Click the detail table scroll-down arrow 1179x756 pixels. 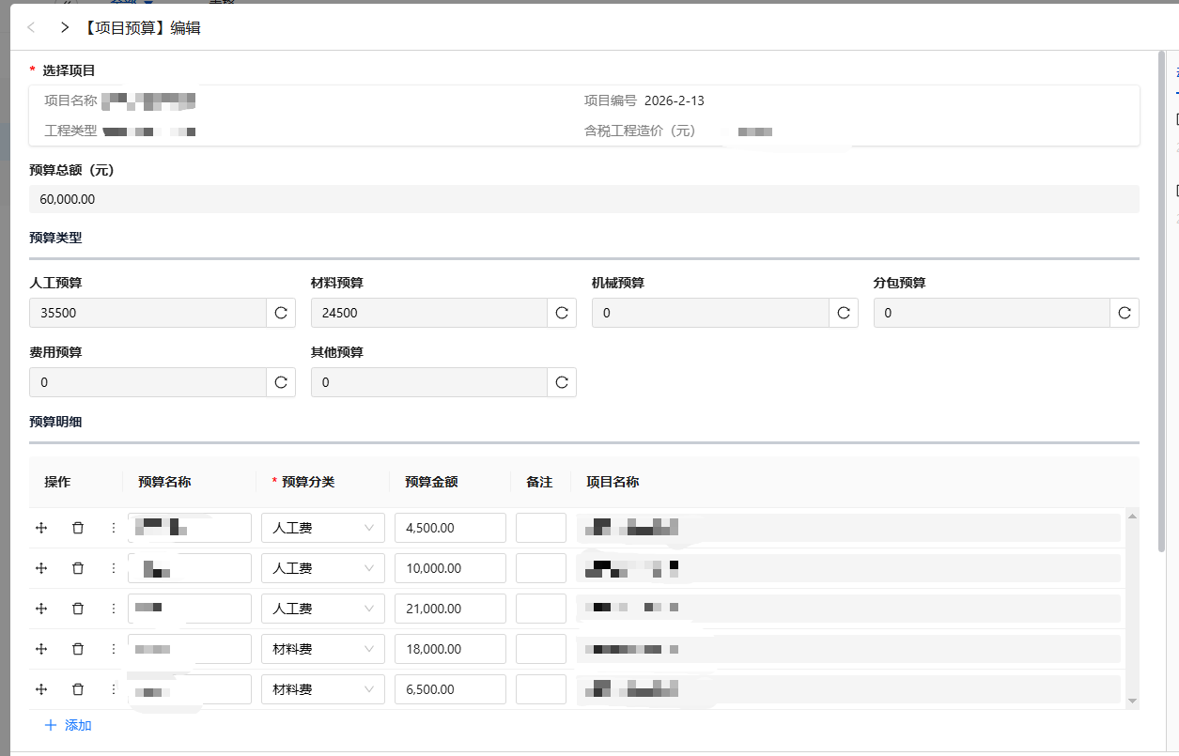point(1132,702)
